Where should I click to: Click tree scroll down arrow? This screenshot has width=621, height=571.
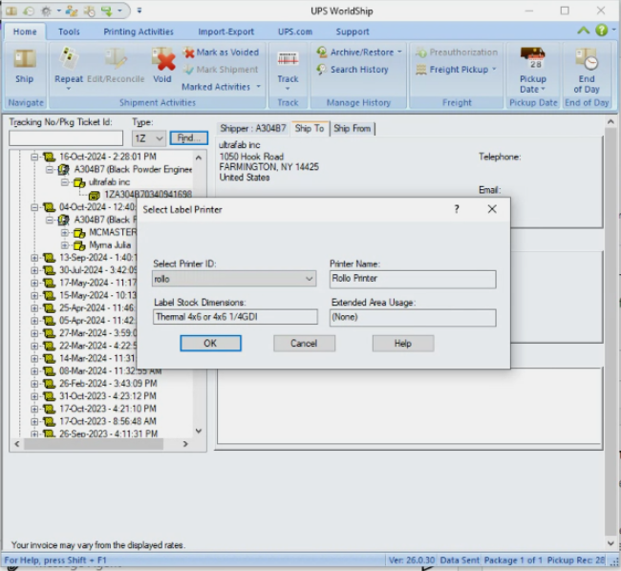(x=199, y=431)
